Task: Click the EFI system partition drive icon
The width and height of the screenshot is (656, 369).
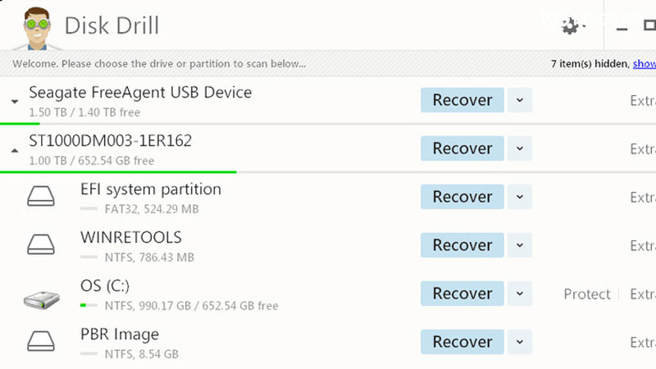Action: [42, 197]
